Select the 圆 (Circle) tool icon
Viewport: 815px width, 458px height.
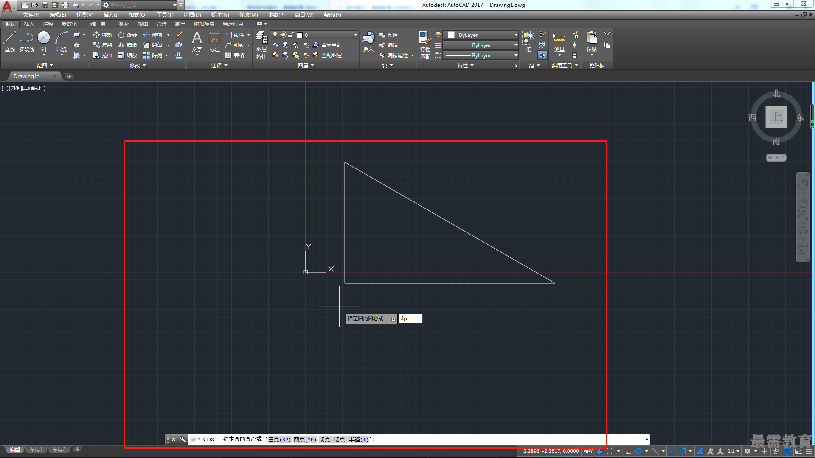tap(44, 38)
